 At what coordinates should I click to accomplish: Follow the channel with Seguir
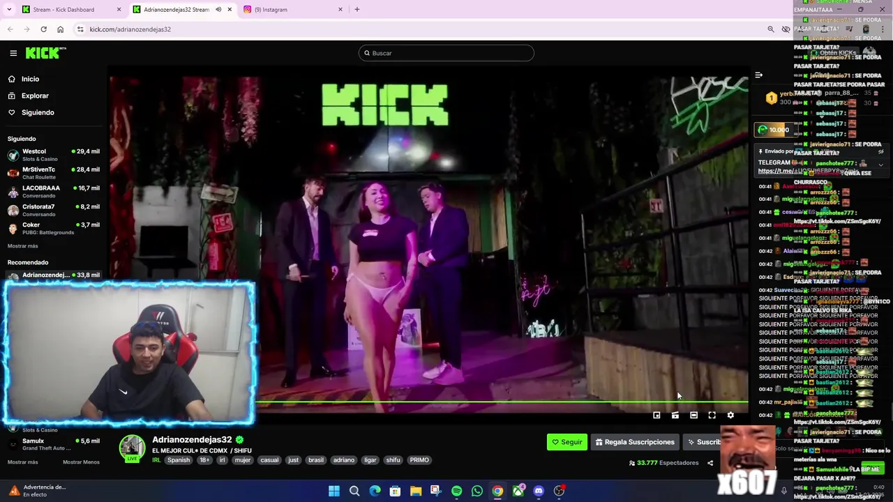coord(567,442)
